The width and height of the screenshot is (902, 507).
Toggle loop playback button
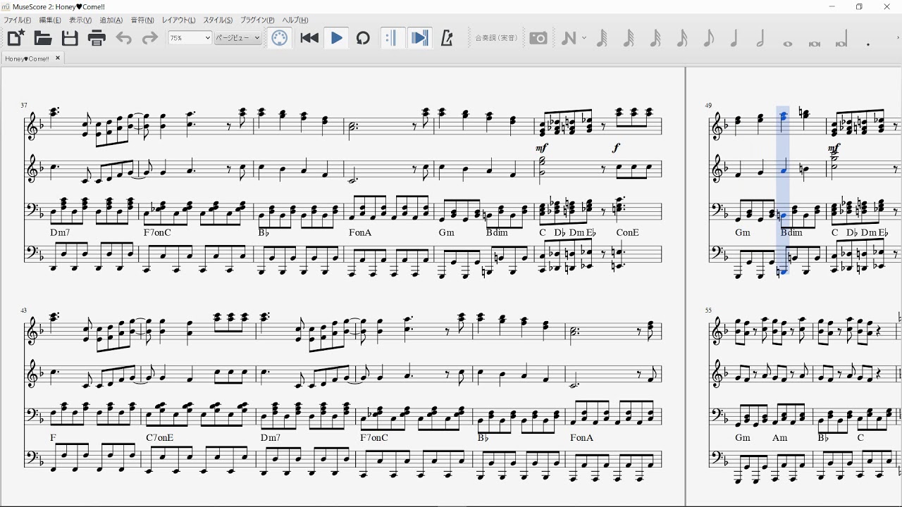[x=363, y=38]
